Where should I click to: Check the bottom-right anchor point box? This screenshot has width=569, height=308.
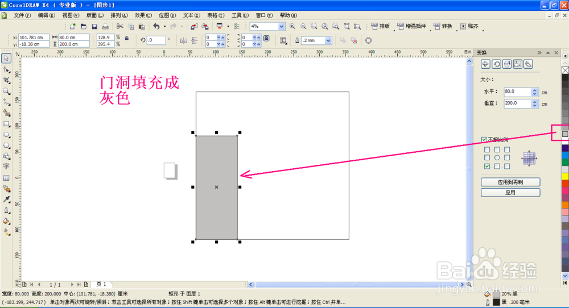pyautogui.click(x=507, y=167)
